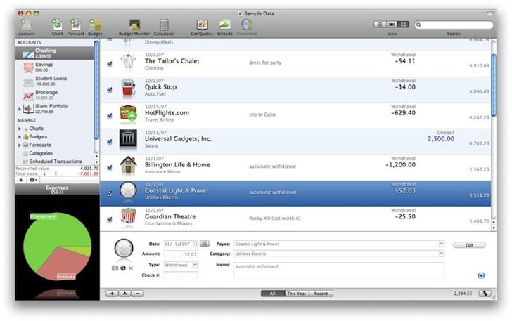512x321 pixels.
Task: Toggle the checkbox for Universal Gadgets, Inc.
Action: point(110,142)
